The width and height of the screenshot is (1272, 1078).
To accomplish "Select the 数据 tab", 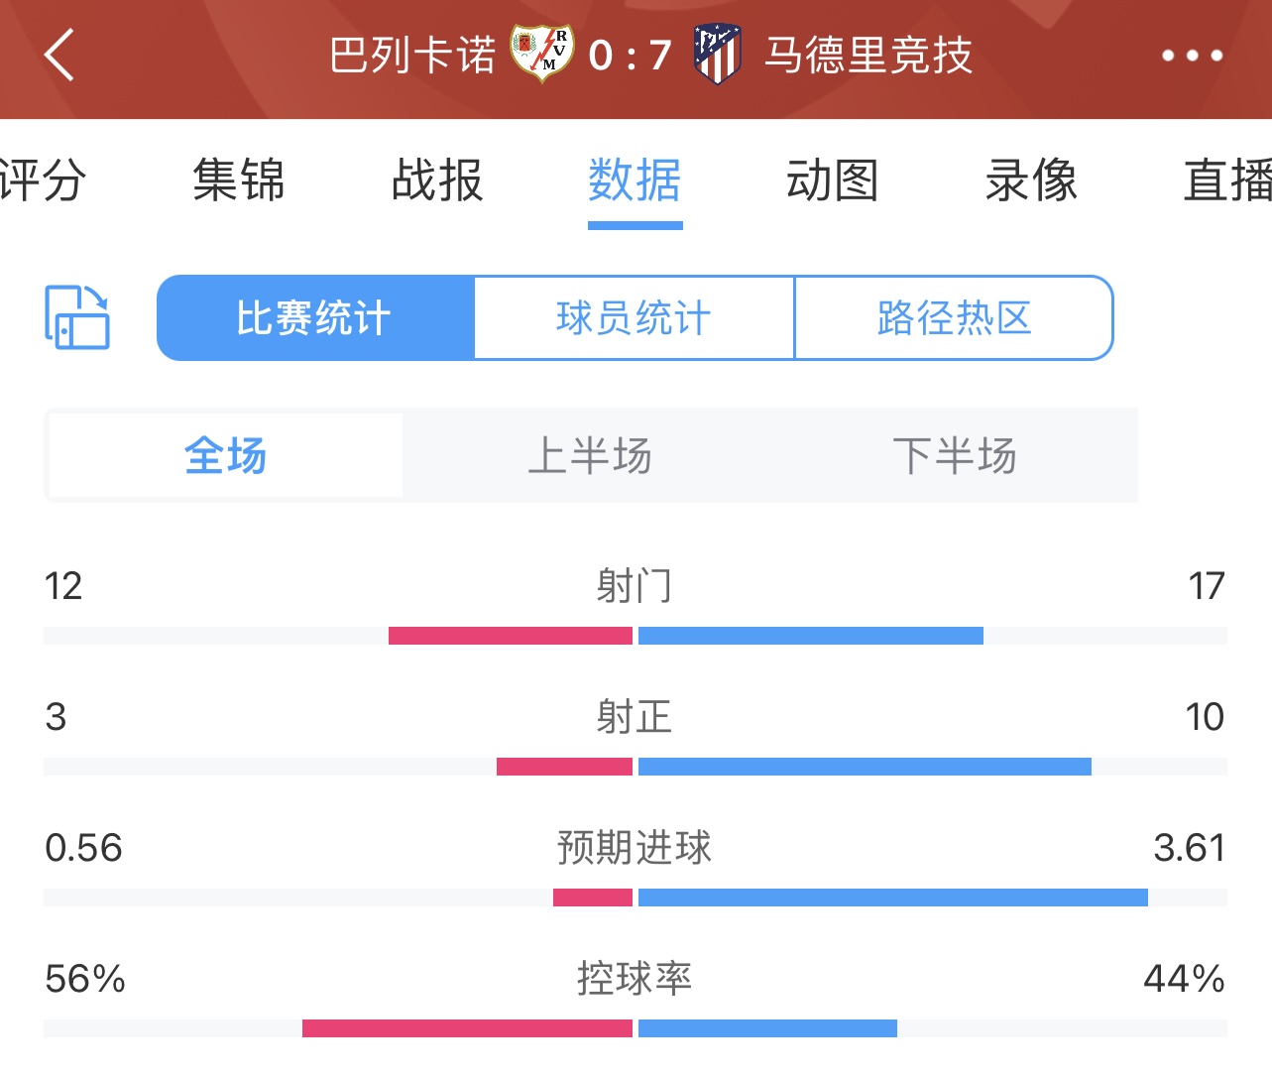I will [635, 180].
